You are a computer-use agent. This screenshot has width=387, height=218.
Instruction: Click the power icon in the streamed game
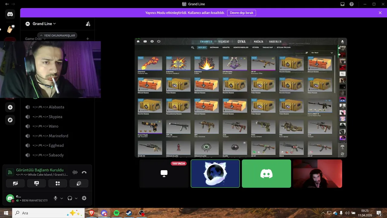point(159,41)
